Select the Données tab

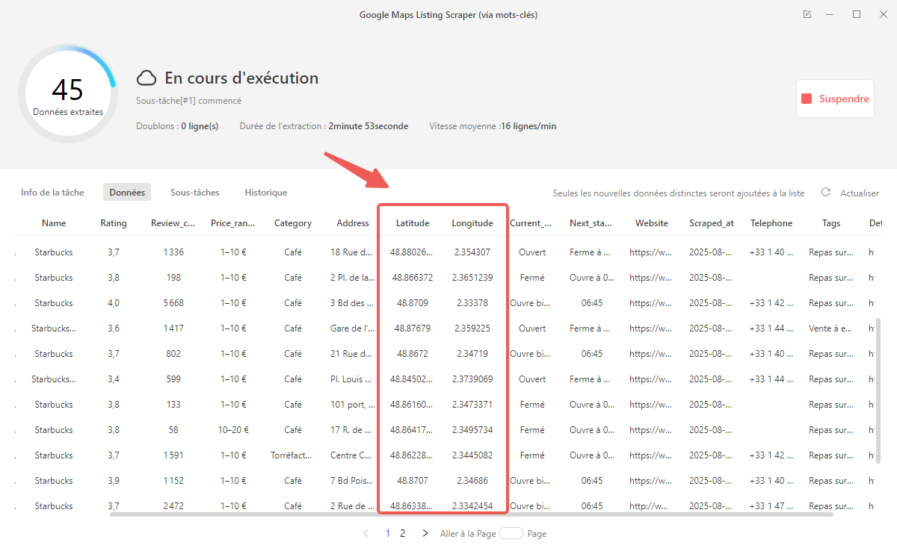coord(127,193)
